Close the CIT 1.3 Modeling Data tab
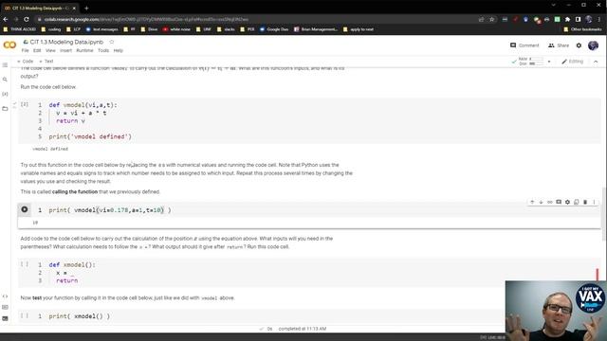Image resolution: width=607 pixels, height=341 pixels. 74,8
